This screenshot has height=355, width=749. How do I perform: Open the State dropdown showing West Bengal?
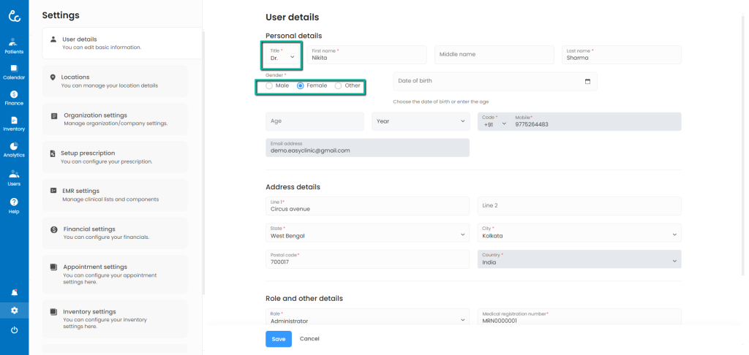click(x=367, y=234)
